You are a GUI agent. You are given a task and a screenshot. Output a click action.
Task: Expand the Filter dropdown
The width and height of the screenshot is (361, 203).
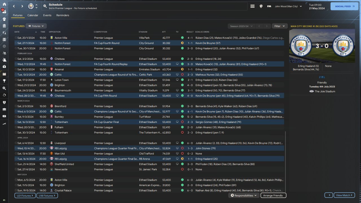[x=279, y=26]
